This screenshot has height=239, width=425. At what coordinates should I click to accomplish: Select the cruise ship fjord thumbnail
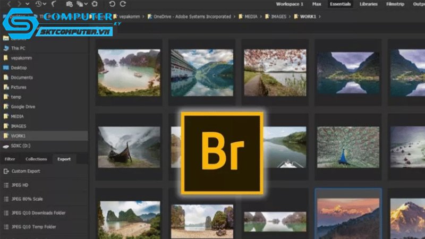202,73
